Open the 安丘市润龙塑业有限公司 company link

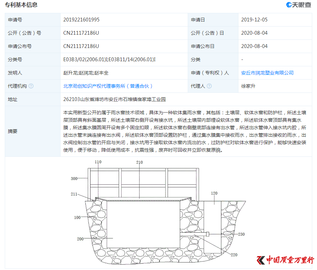[x=267, y=73]
